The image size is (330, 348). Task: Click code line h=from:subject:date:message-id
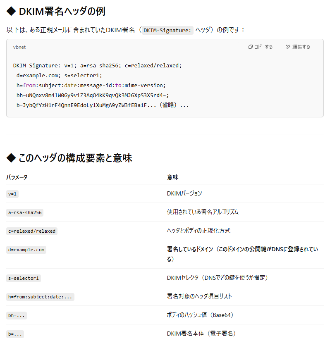coord(91,86)
